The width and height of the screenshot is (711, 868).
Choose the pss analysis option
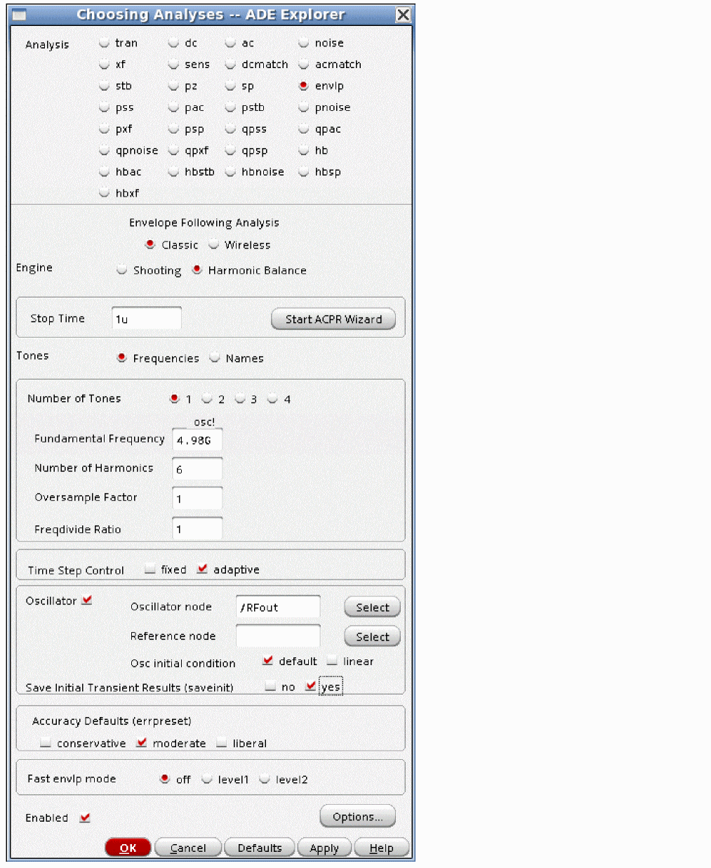pos(105,107)
